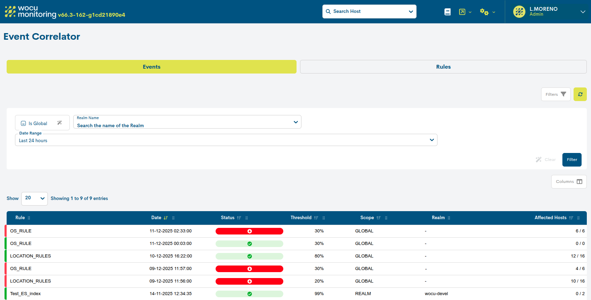
Task: Open the Columns selector button
Action: tap(568, 182)
